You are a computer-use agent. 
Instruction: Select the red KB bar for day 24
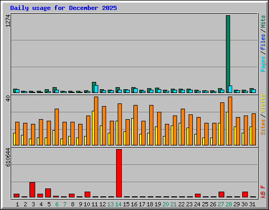click(x=198, y=195)
